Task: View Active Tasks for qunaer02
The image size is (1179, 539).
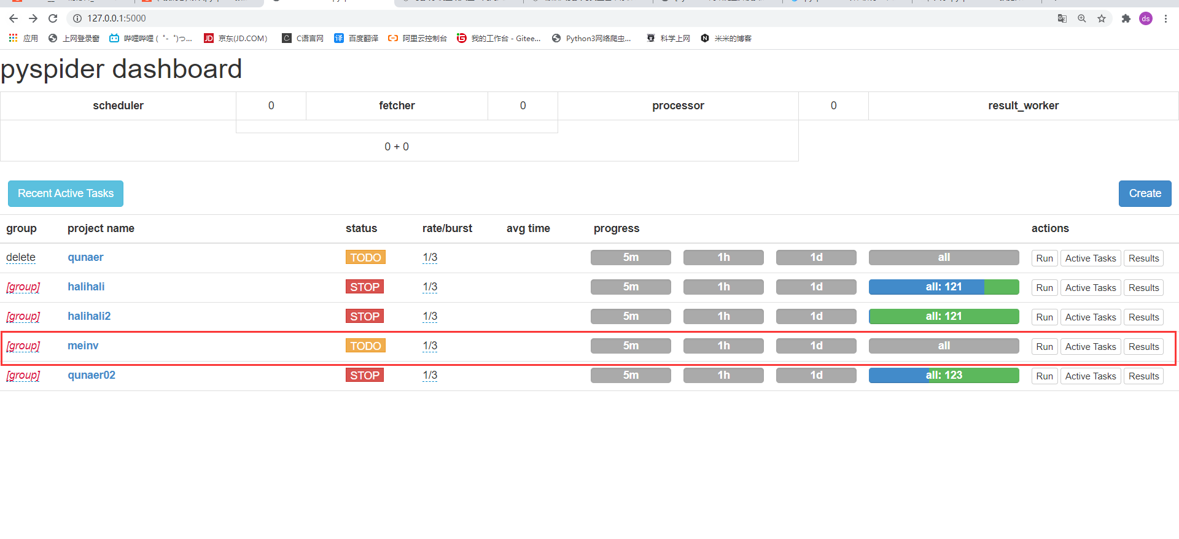Action: point(1091,376)
